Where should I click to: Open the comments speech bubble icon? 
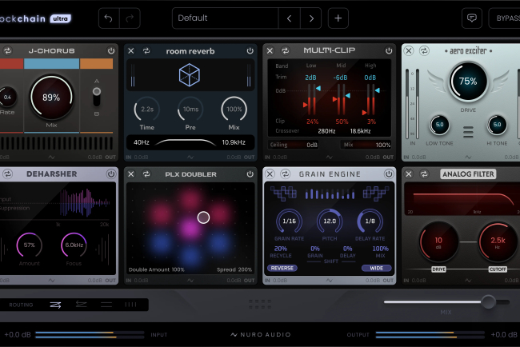pyautogui.click(x=471, y=18)
